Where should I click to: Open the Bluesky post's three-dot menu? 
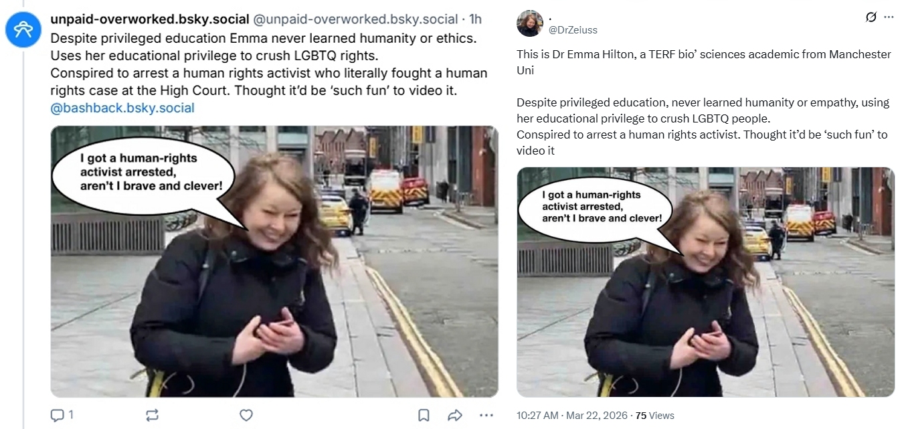(x=486, y=415)
